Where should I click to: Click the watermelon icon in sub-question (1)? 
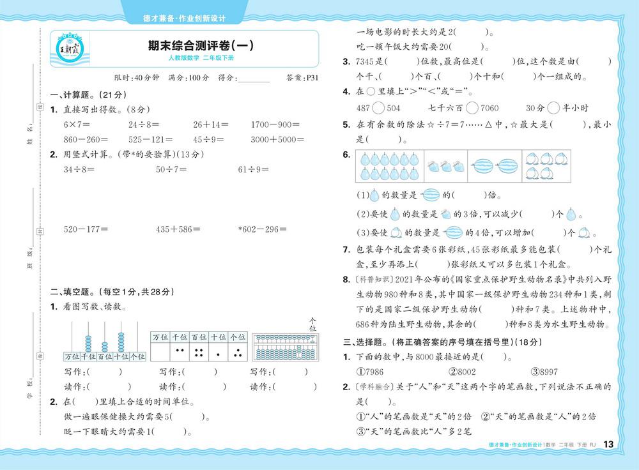point(430,195)
